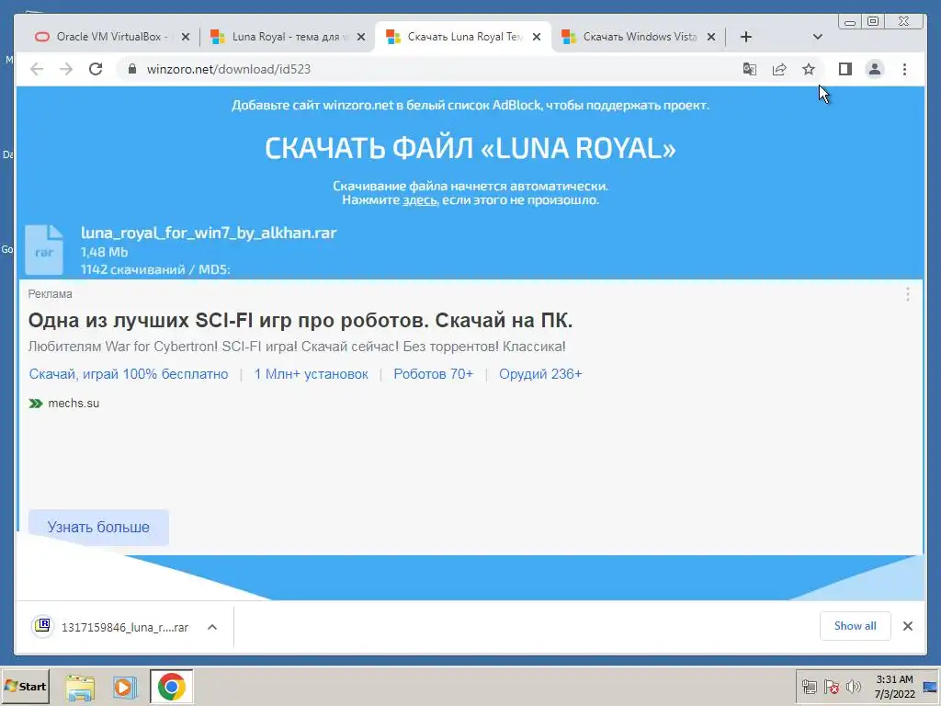This screenshot has height=706, width=941.
Task: Close the Скачать Windows Vista tab
Action: (x=711, y=37)
